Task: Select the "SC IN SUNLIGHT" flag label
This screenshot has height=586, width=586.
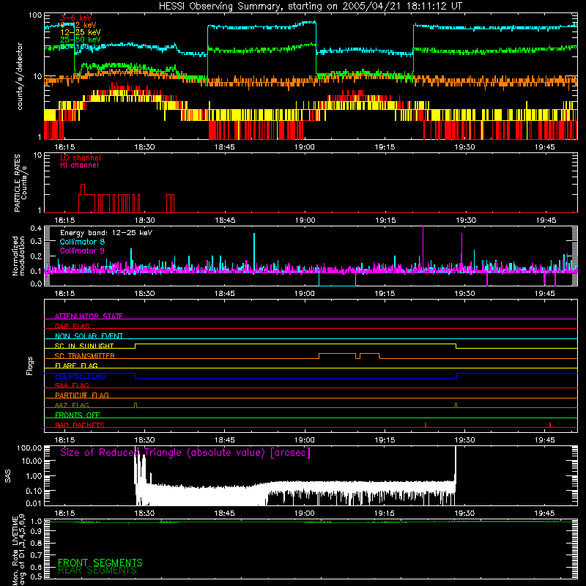Action: pyautogui.click(x=84, y=346)
